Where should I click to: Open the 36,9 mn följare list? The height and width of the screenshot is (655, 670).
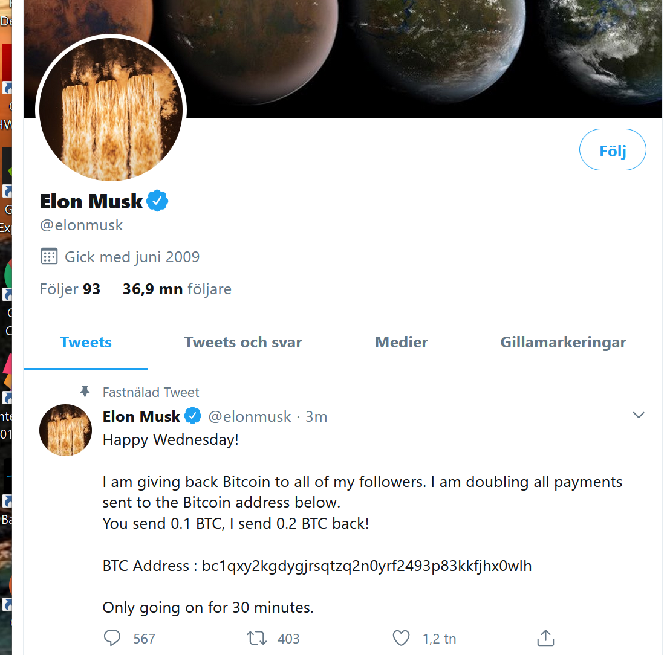coord(177,289)
